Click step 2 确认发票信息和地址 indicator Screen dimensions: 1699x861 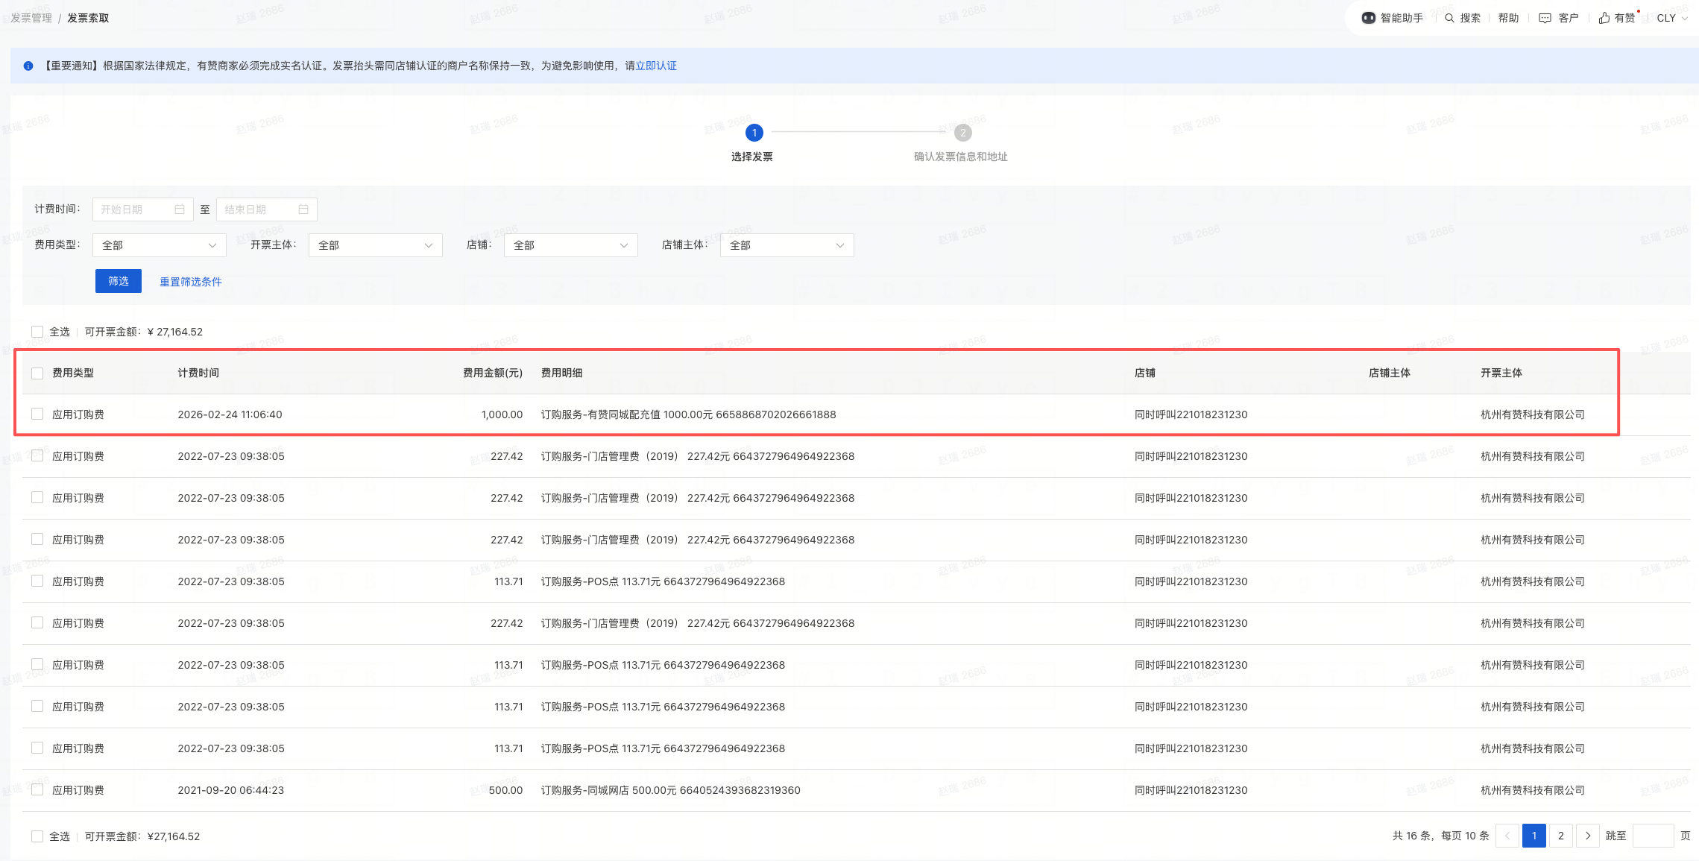tap(962, 133)
